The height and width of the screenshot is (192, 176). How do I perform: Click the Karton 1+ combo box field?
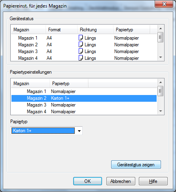pyautogui.click(x=46, y=131)
